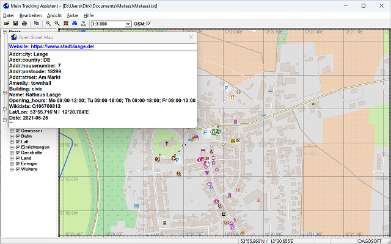Open the Ansicht menu

point(54,15)
